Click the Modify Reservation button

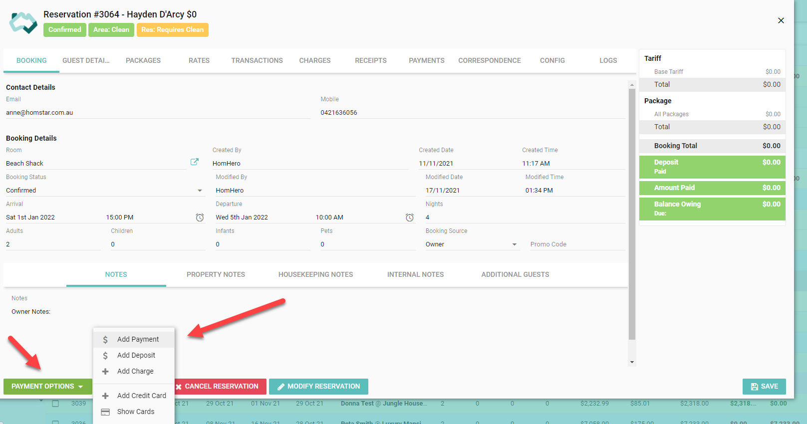coord(318,387)
